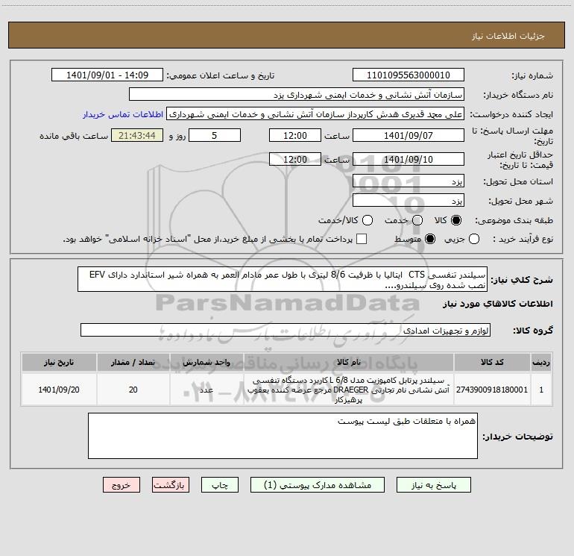Open مشاهده مدارک پیوستی (1) attachments
The height and width of the screenshot is (556, 574).
tap(318, 485)
